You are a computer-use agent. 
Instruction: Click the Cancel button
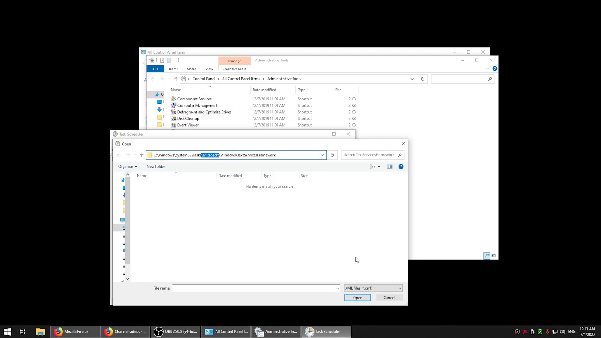389,298
